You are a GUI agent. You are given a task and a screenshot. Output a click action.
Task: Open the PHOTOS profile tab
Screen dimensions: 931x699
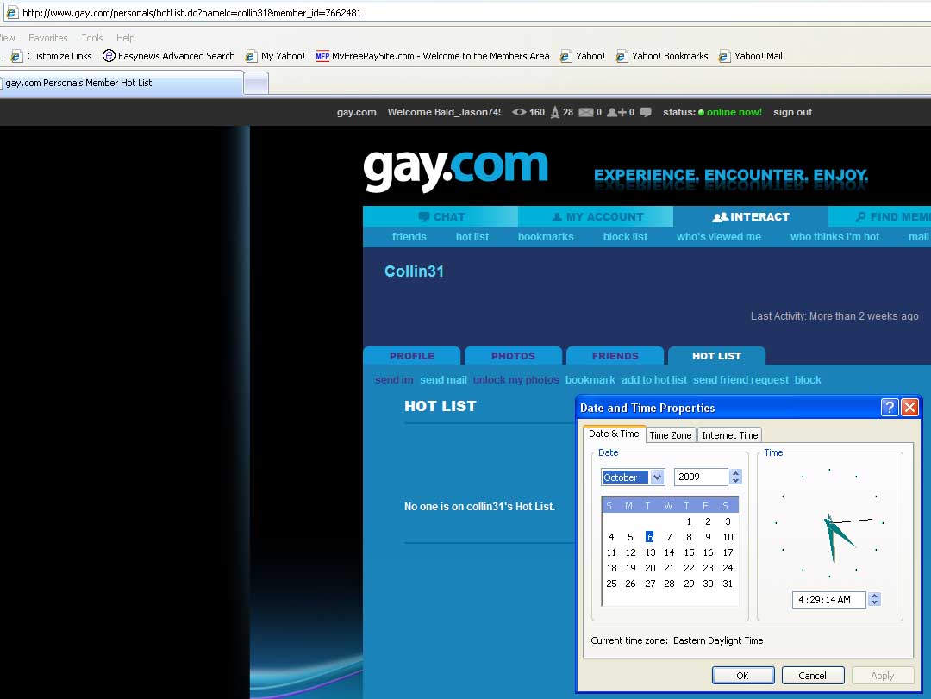(x=513, y=356)
